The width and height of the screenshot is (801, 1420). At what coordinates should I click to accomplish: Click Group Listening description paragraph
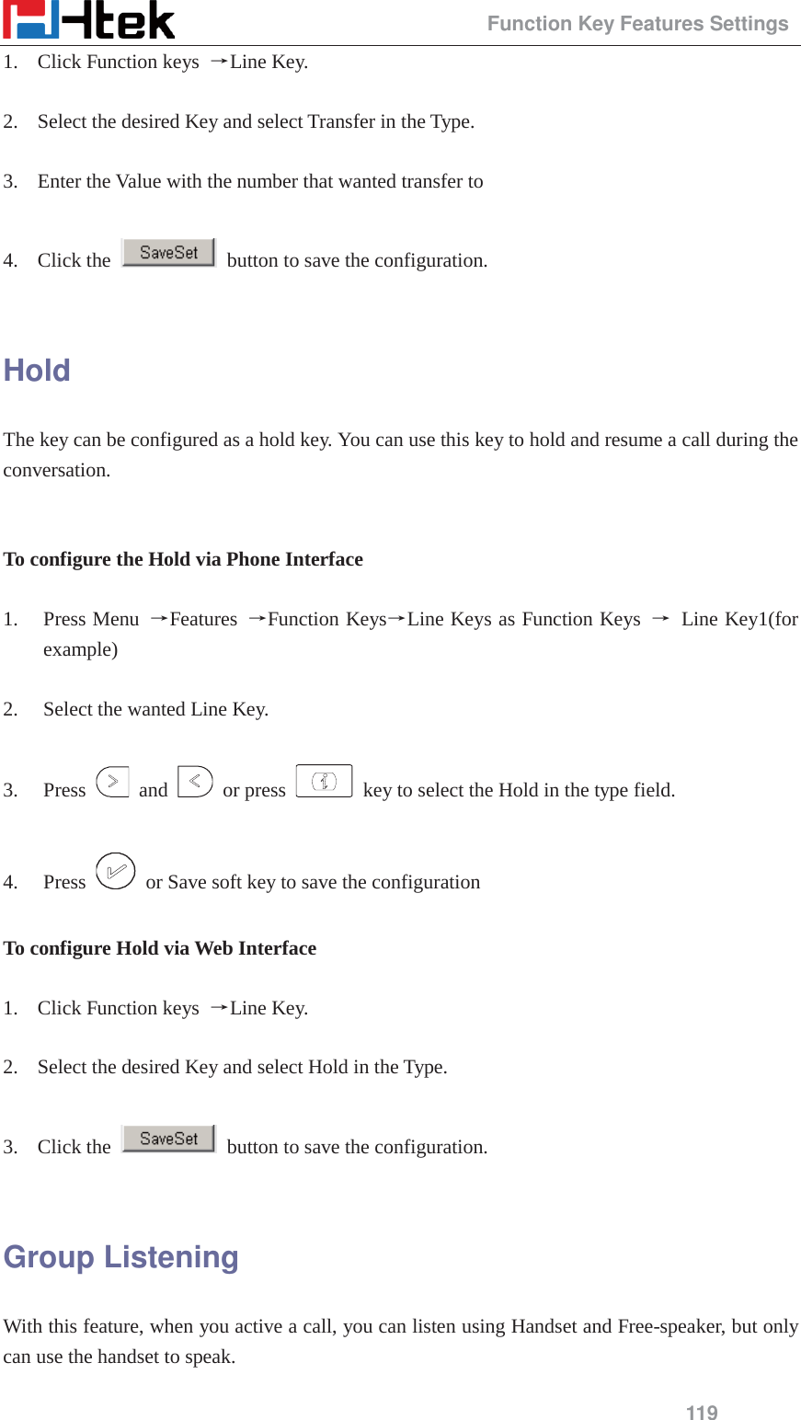point(400,1341)
